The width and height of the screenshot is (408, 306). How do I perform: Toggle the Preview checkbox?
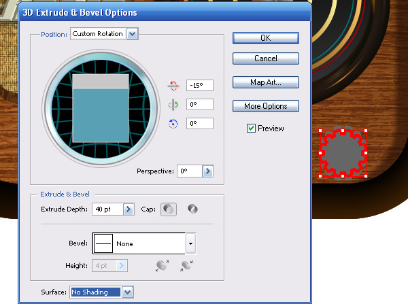pos(251,129)
